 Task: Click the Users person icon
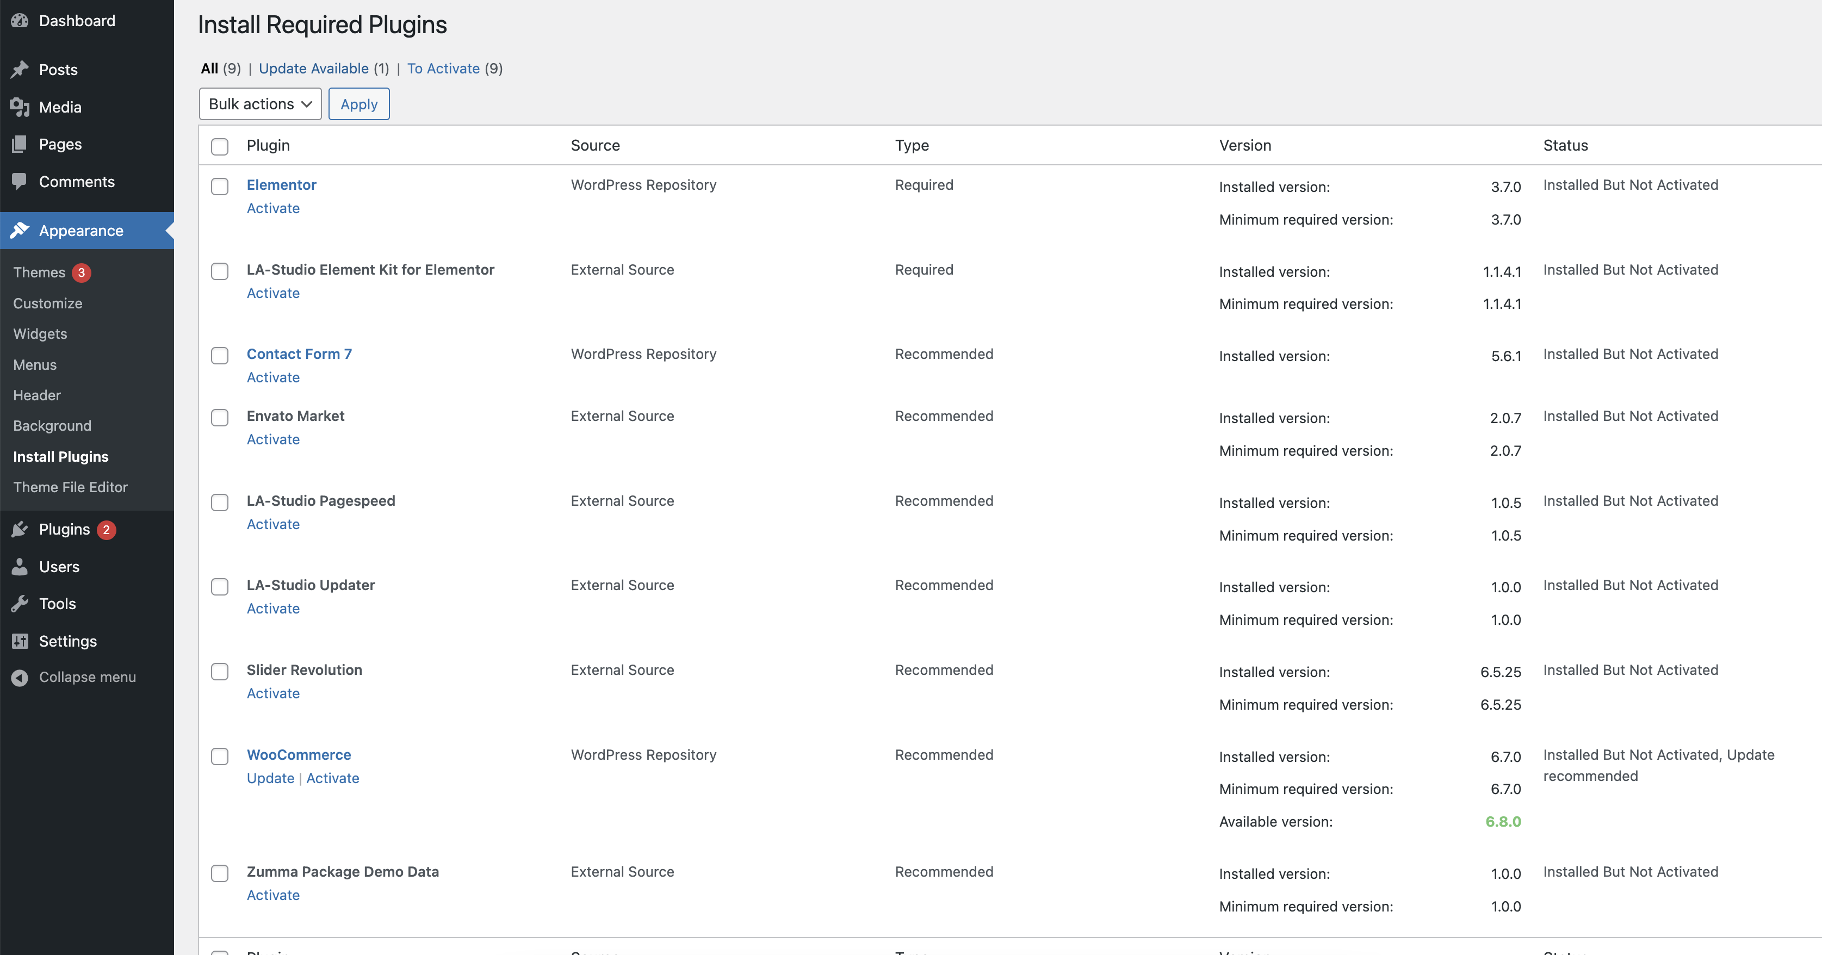(x=20, y=567)
